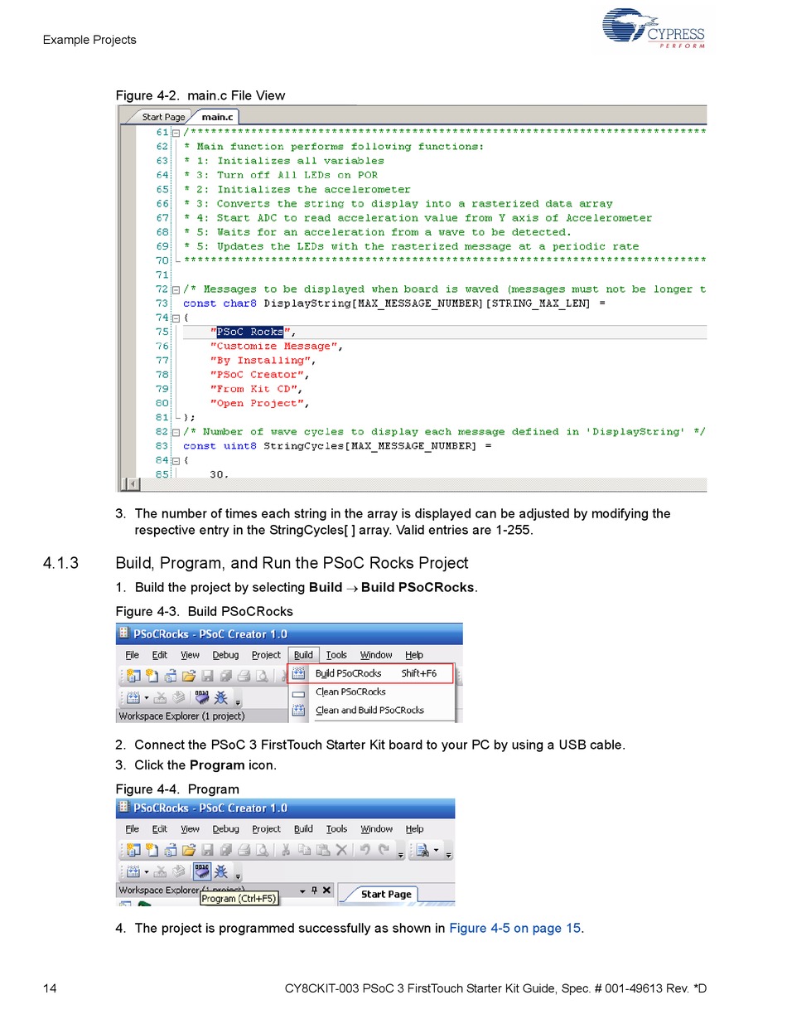
Task: Click the "From Kit CD" string on line 79
Action: pos(255,389)
